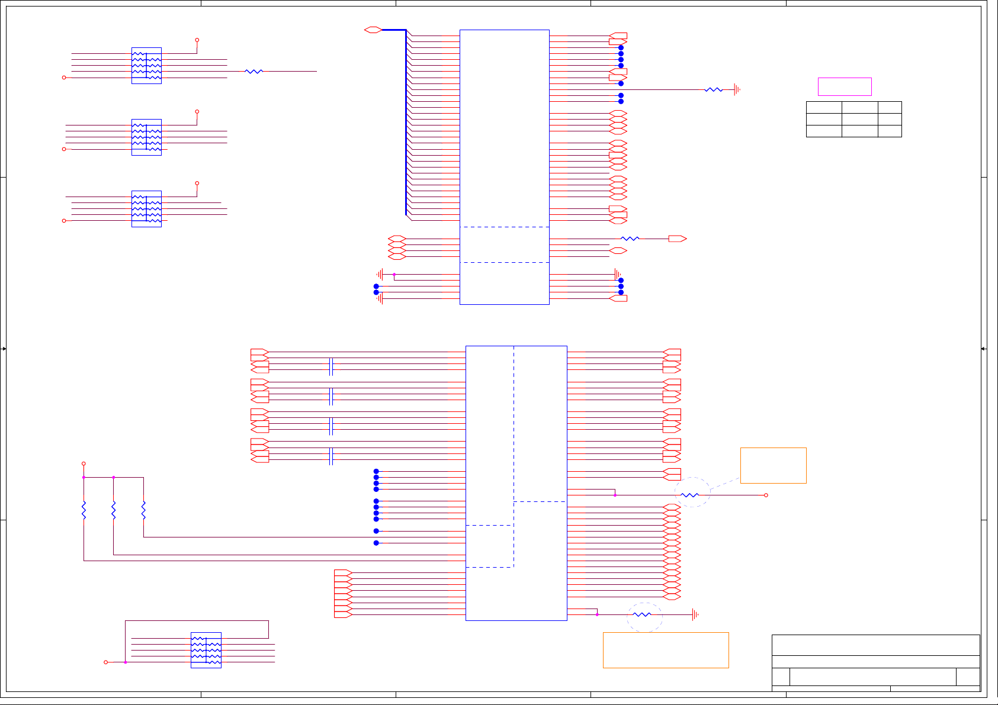The image size is (998, 705).
Task: Select the series resistor before the upper IC's far-right output port
Action: click(x=630, y=239)
